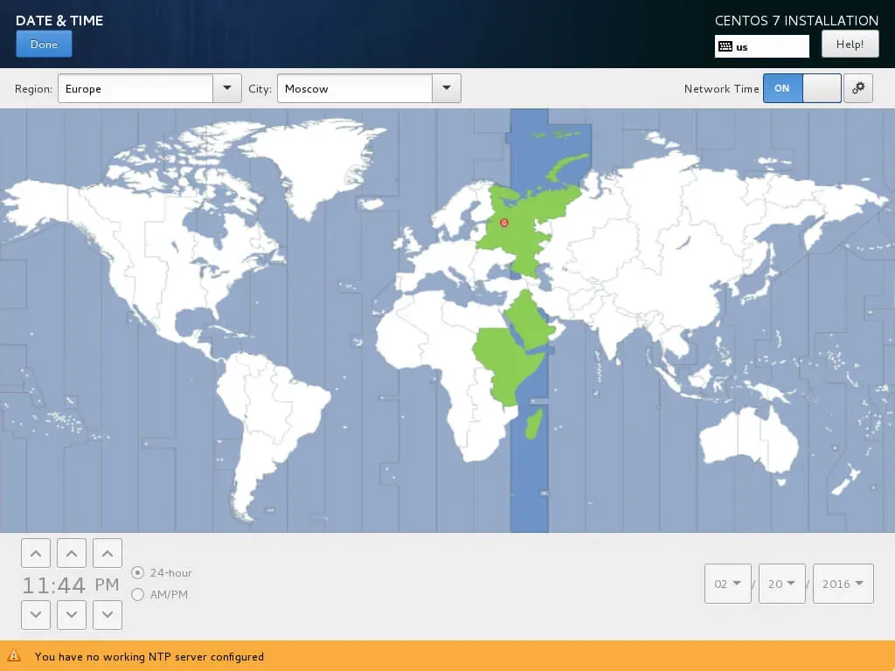The height and width of the screenshot is (671, 895).
Task: Click the Help! button
Action: (850, 44)
